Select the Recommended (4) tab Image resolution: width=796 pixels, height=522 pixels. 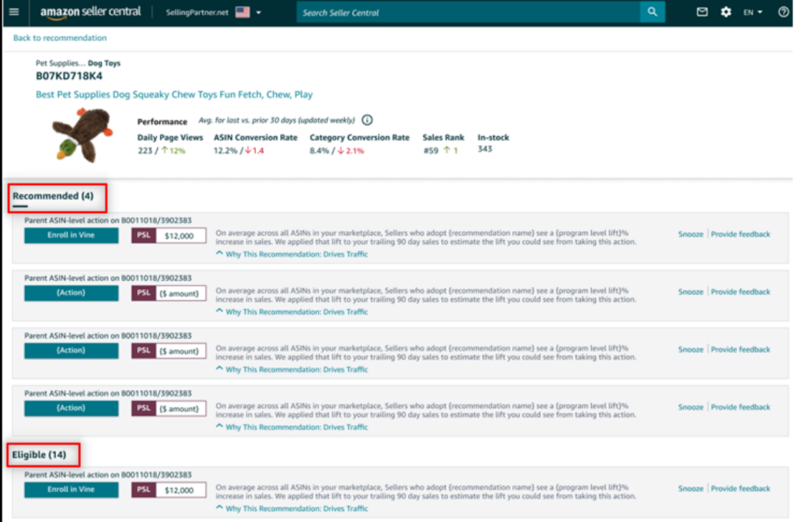click(x=53, y=196)
